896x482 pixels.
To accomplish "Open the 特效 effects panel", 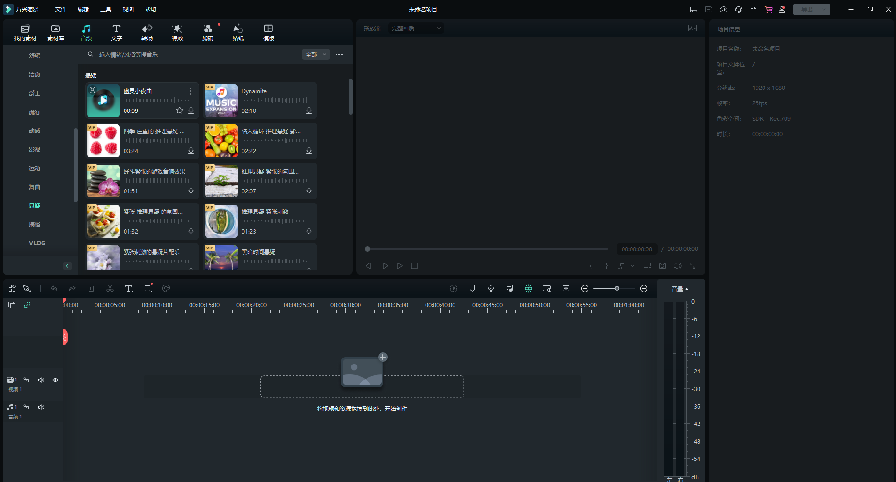I will (177, 32).
